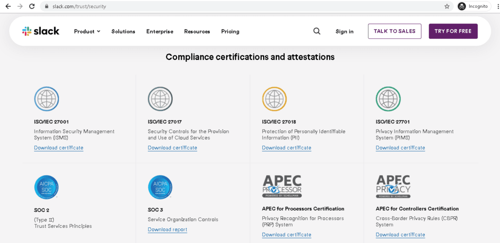Click Protection of Personally Identifiable Information text
This screenshot has height=243, width=500.
(x=304, y=134)
